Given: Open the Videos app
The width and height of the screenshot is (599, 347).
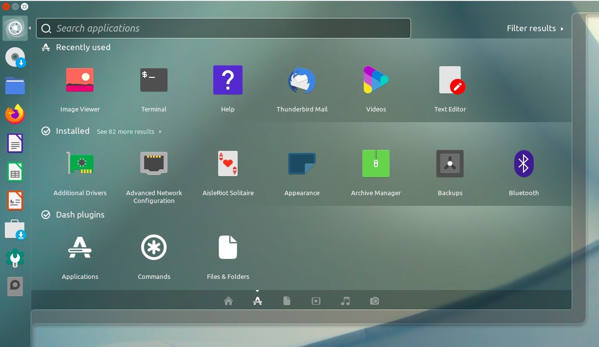Looking at the screenshot, I should [375, 80].
